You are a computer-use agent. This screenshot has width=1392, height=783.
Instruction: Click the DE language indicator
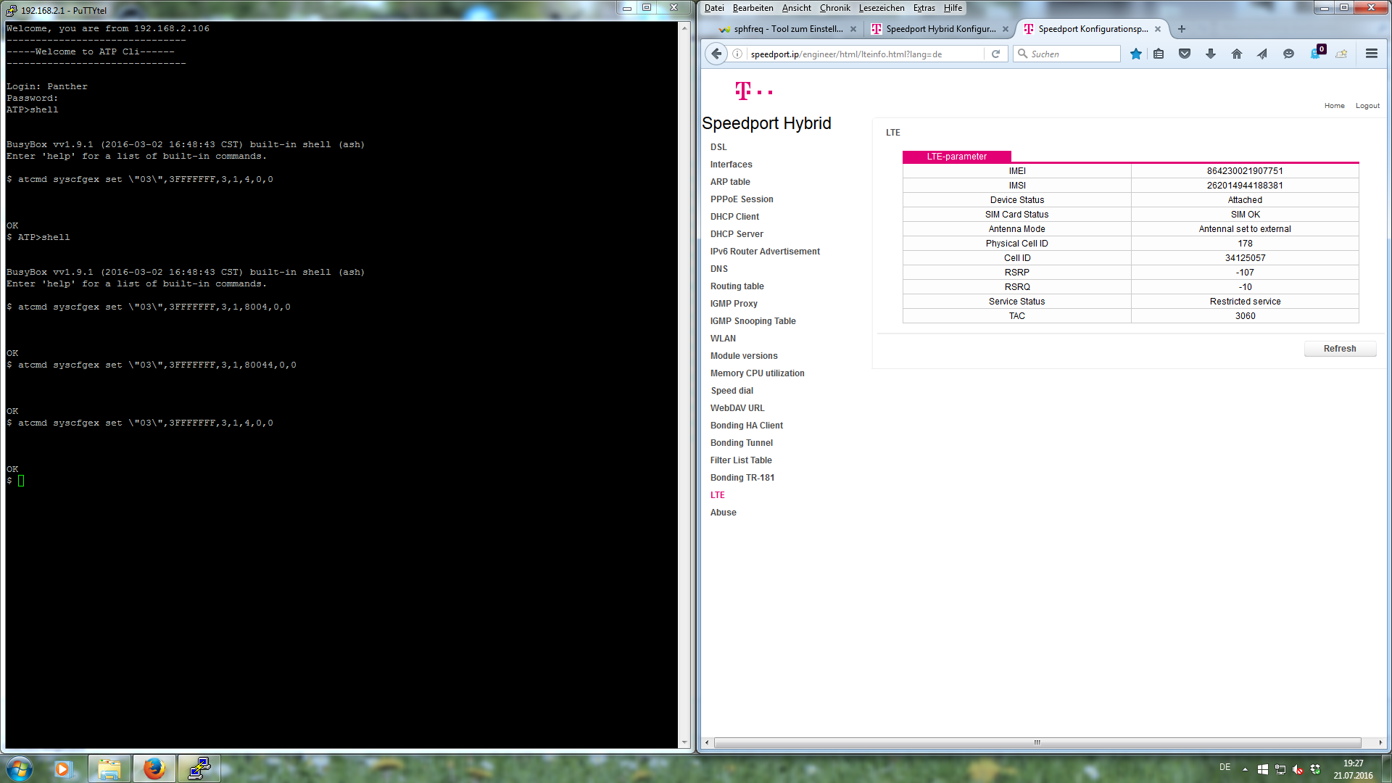[1225, 767]
